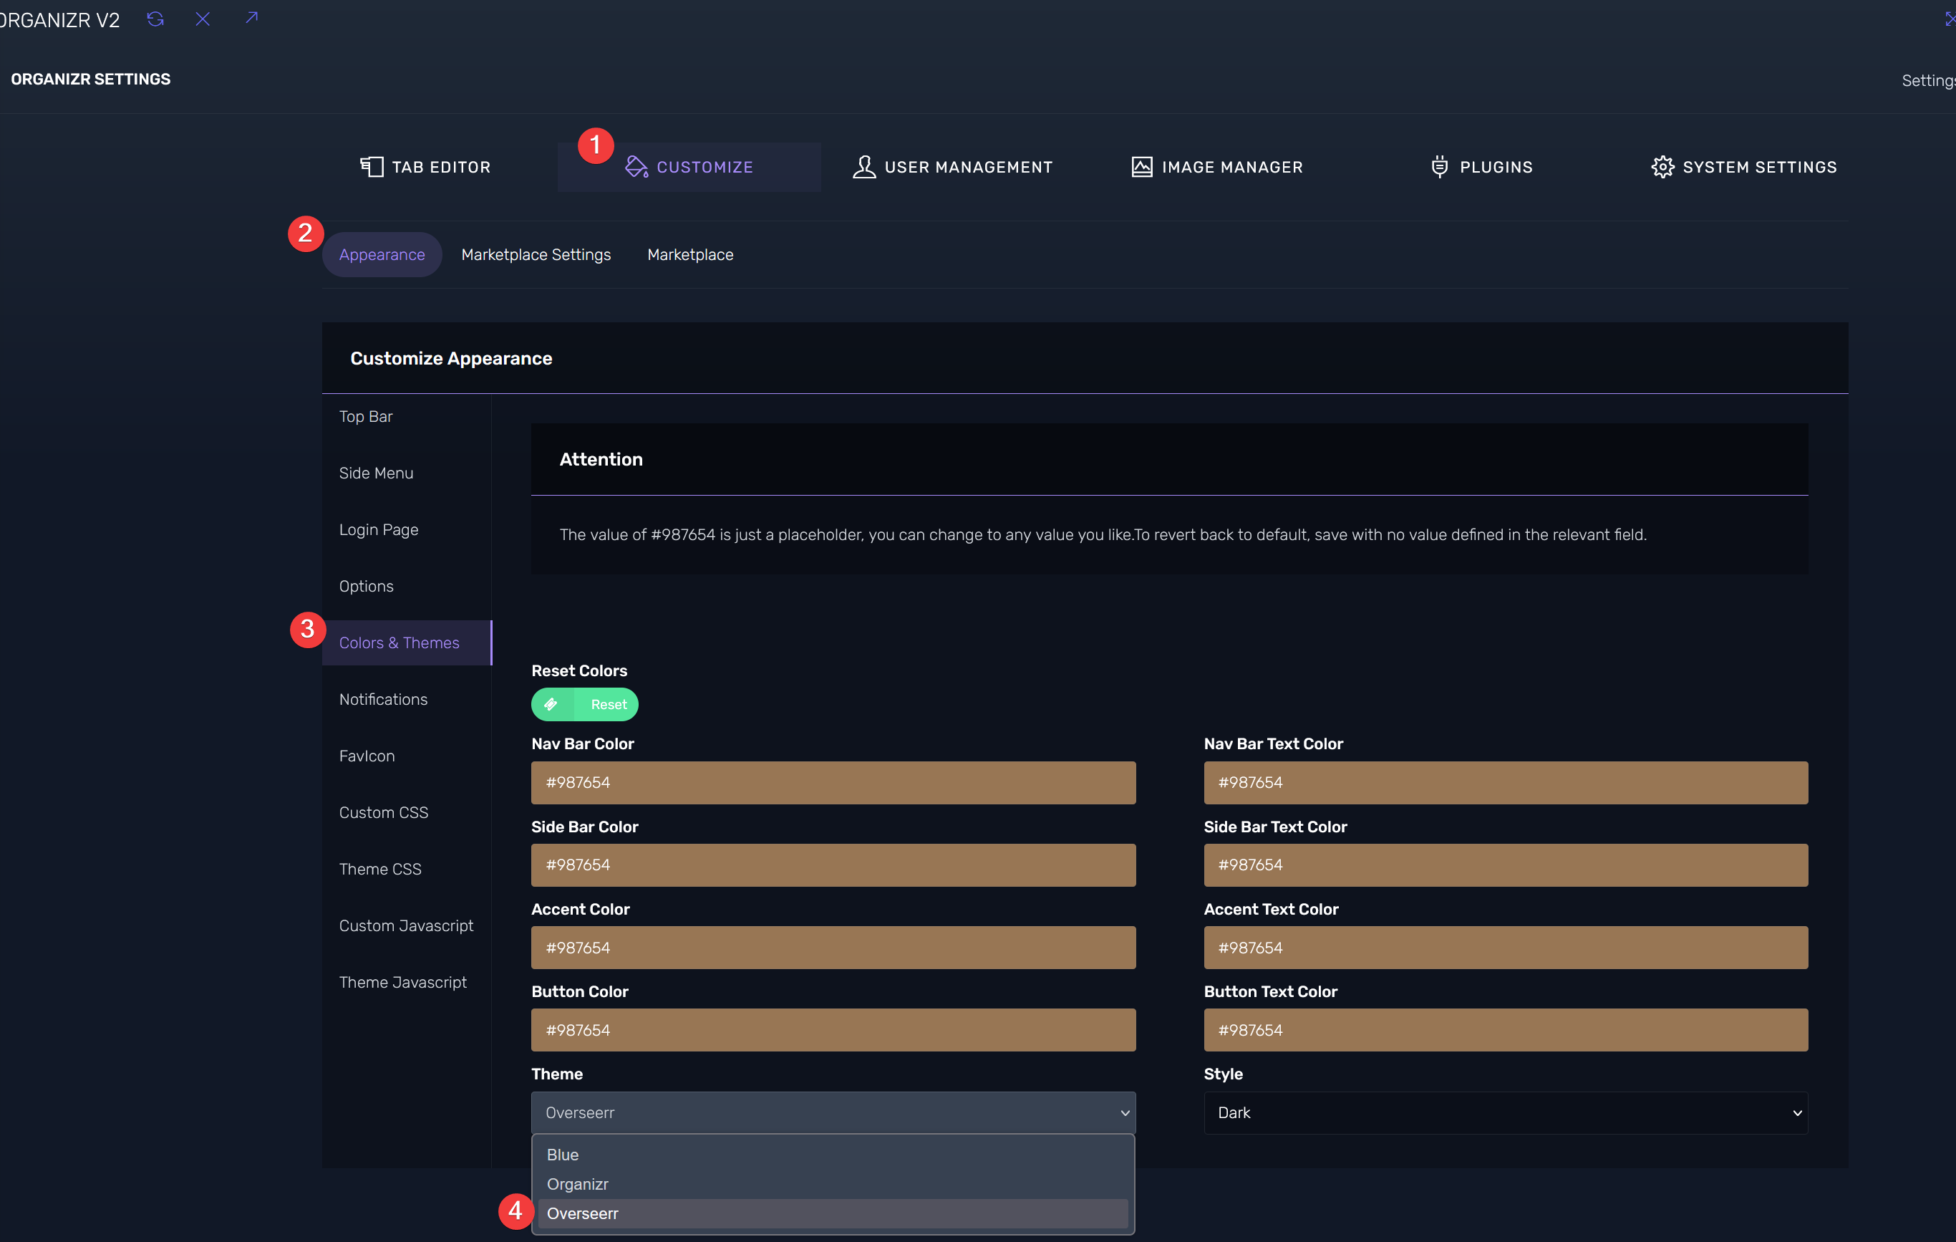Open Side Menu appearance section
The height and width of the screenshot is (1242, 1956).
click(407, 473)
